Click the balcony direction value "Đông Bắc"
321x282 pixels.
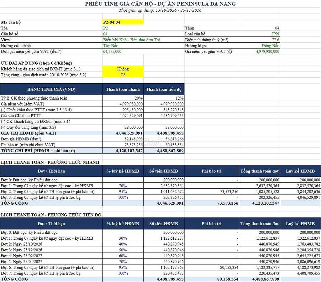pos(271,45)
